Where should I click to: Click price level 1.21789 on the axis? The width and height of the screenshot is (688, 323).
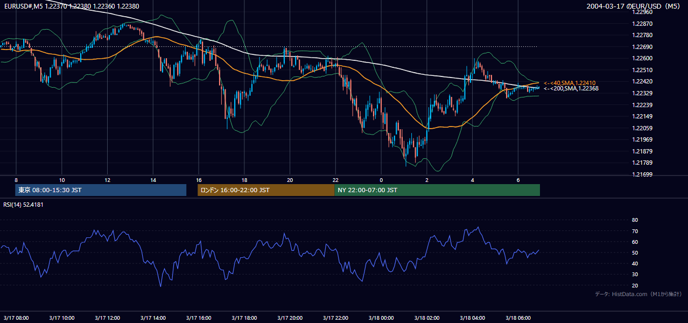[x=642, y=163]
